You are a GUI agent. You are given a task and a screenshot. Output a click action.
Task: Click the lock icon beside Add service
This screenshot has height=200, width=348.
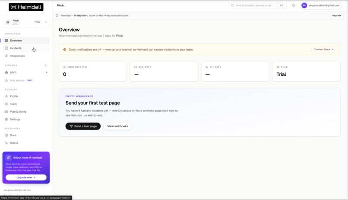click(x=6, y=80)
